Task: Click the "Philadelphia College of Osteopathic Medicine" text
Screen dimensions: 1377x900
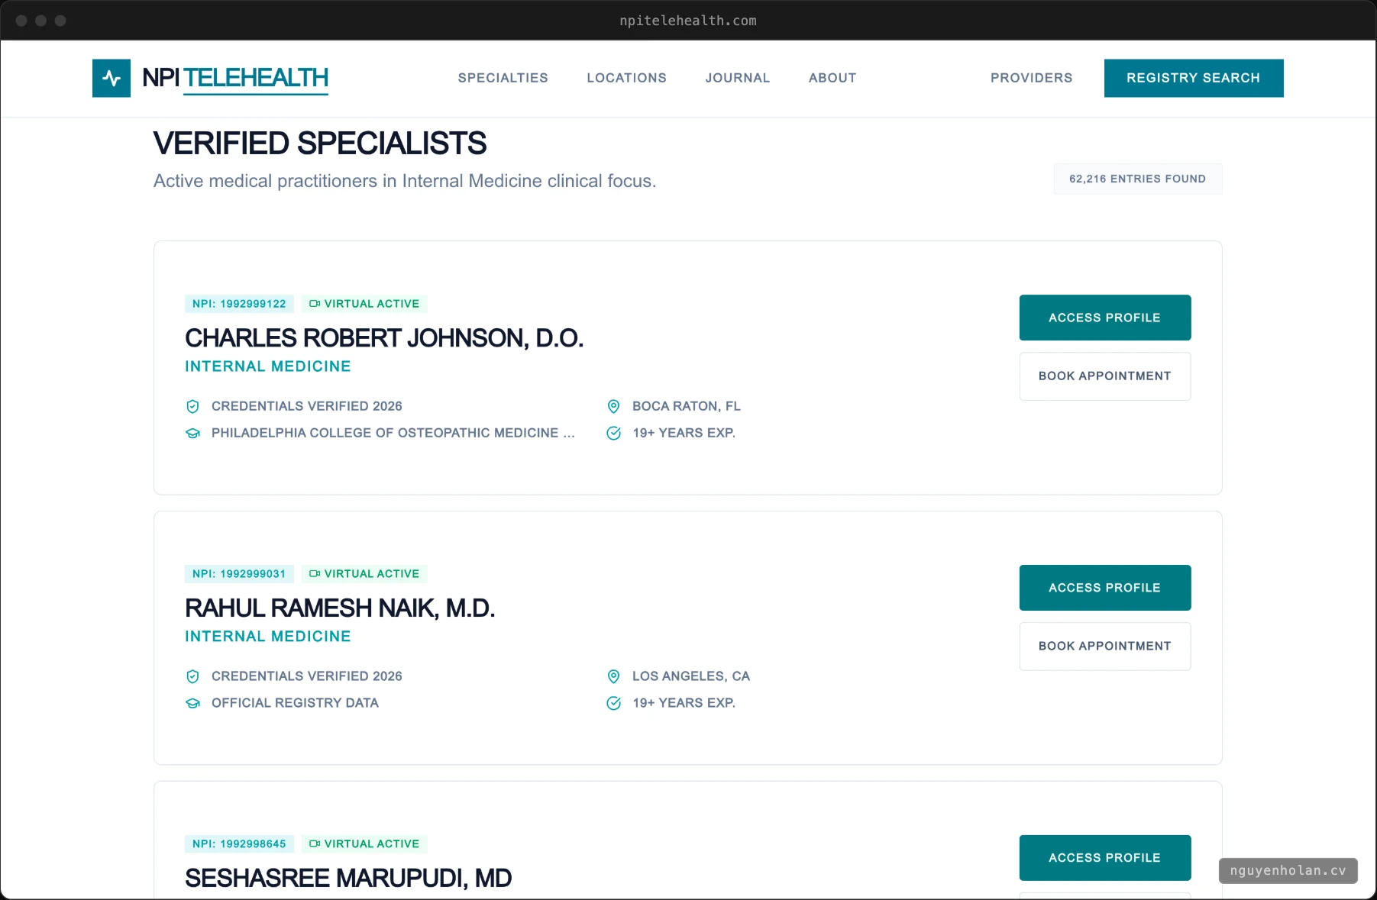Action: tap(393, 433)
